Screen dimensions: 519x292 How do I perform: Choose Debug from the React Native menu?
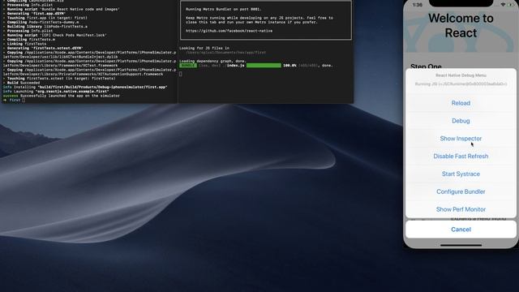[x=461, y=121]
